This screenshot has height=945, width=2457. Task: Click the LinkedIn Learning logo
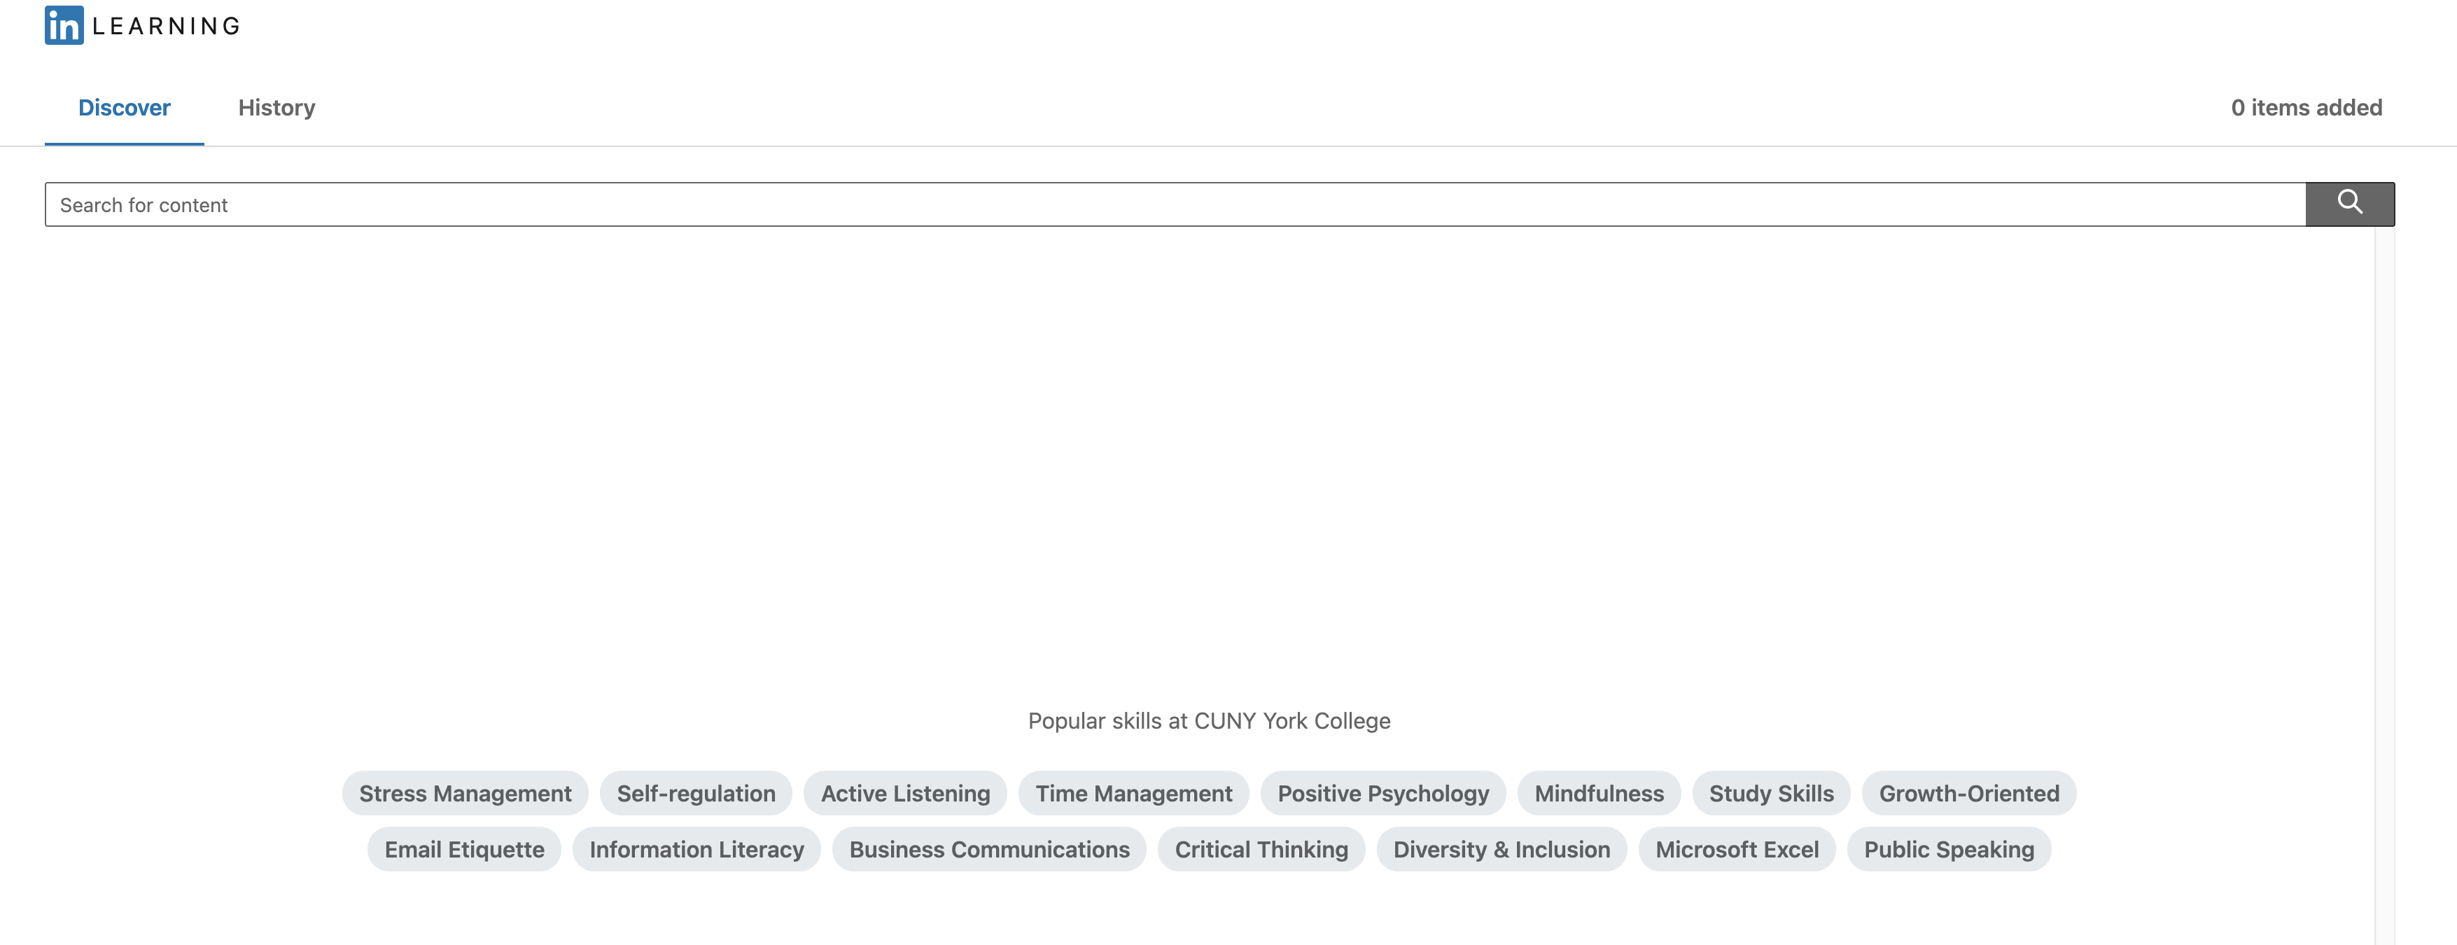[143, 26]
